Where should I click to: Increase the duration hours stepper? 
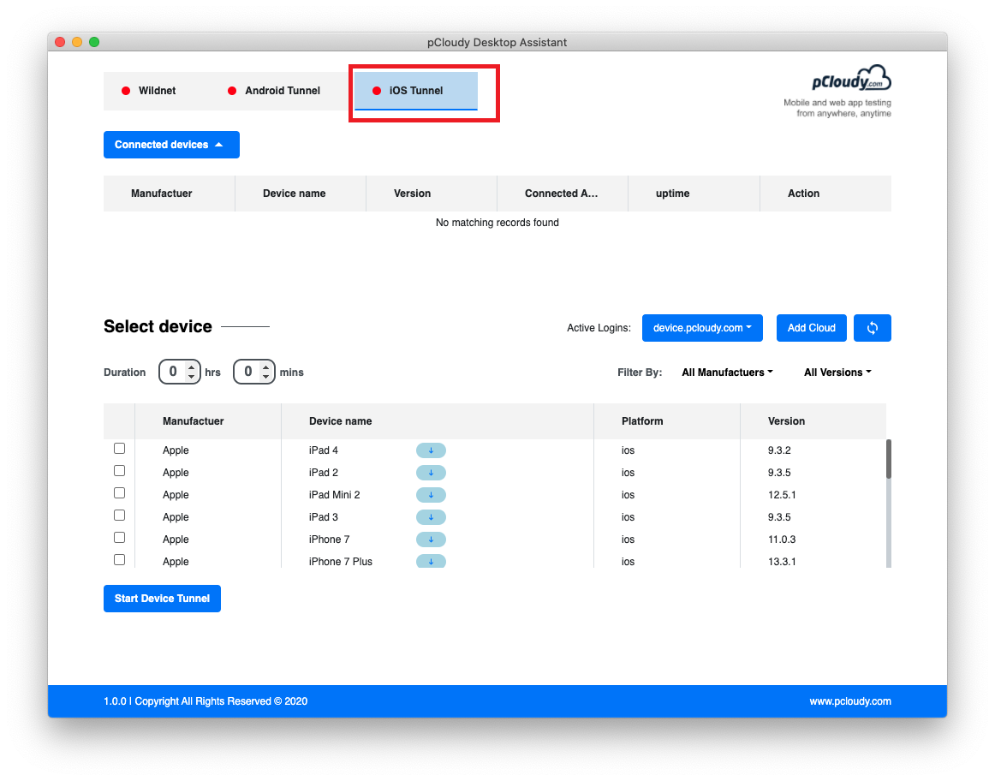click(x=191, y=367)
